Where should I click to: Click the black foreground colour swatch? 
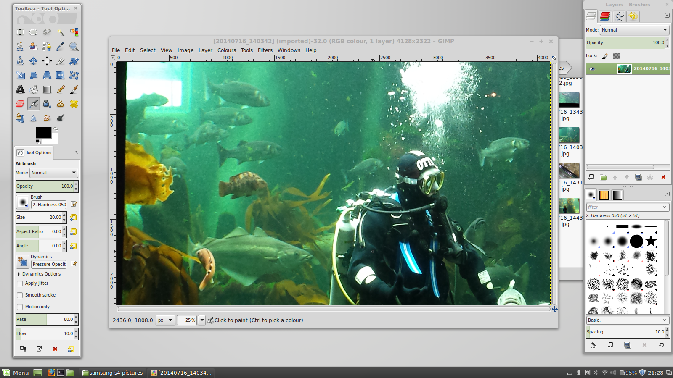tap(43, 133)
